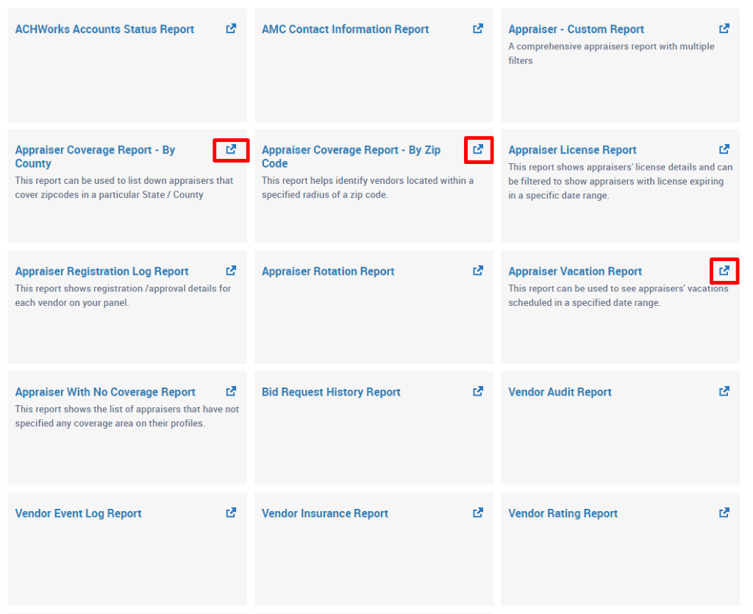Open the Appraiser Coverage Report By Zip Code icon

[478, 149]
